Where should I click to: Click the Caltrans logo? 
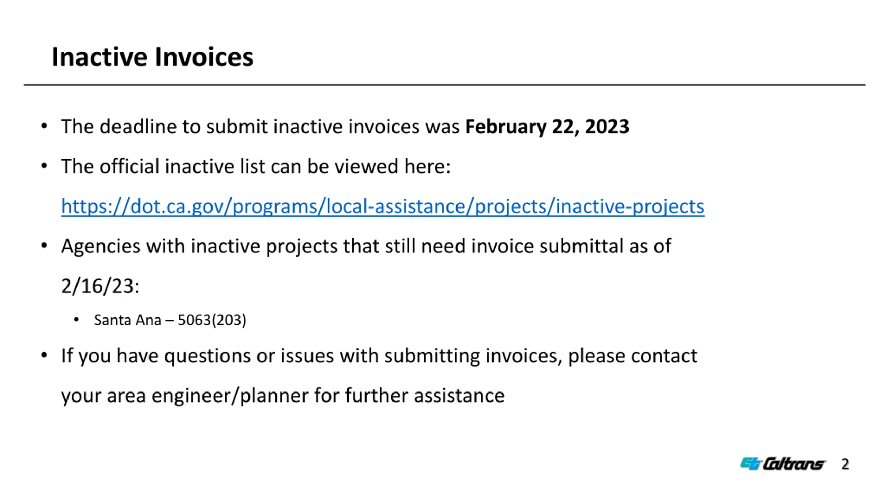tap(783, 464)
